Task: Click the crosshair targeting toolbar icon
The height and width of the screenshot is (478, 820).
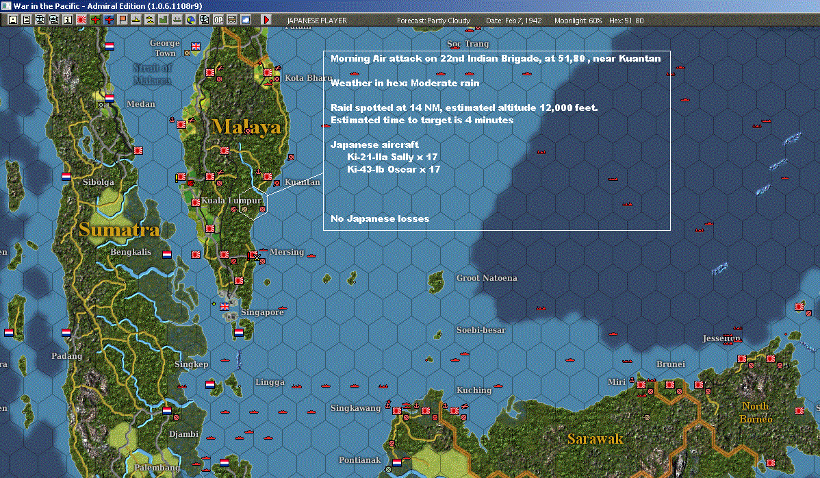Action: 204,20
